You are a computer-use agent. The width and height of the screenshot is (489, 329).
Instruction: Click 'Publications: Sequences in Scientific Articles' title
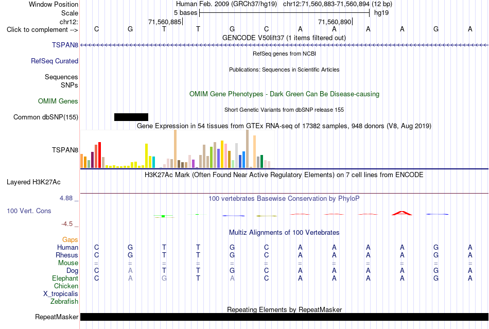(284, 70)
